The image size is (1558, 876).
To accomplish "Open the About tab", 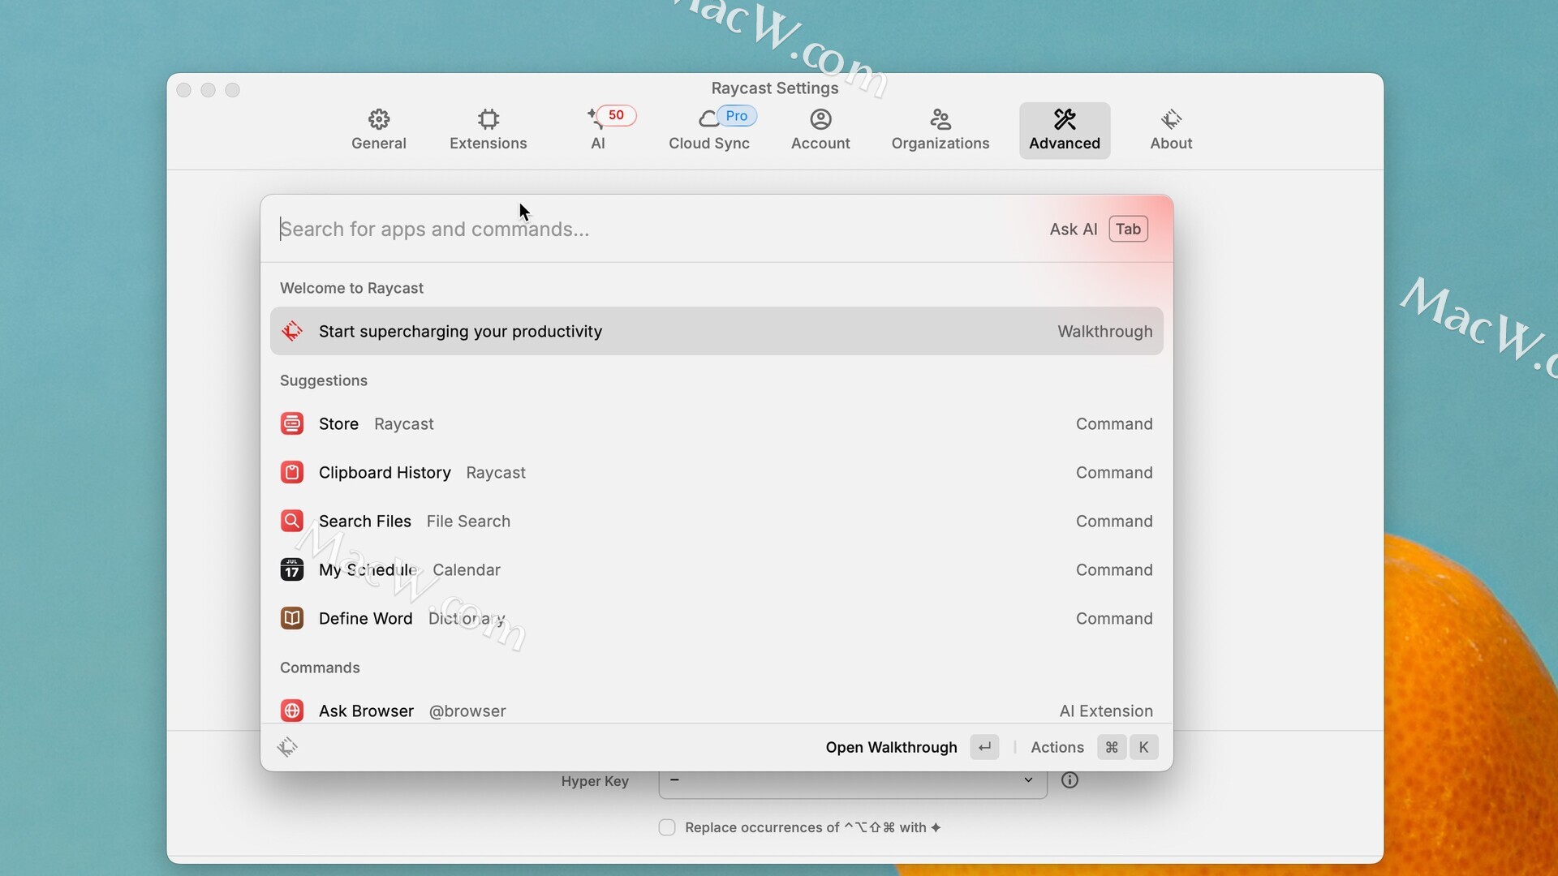I will point(1171,130).
